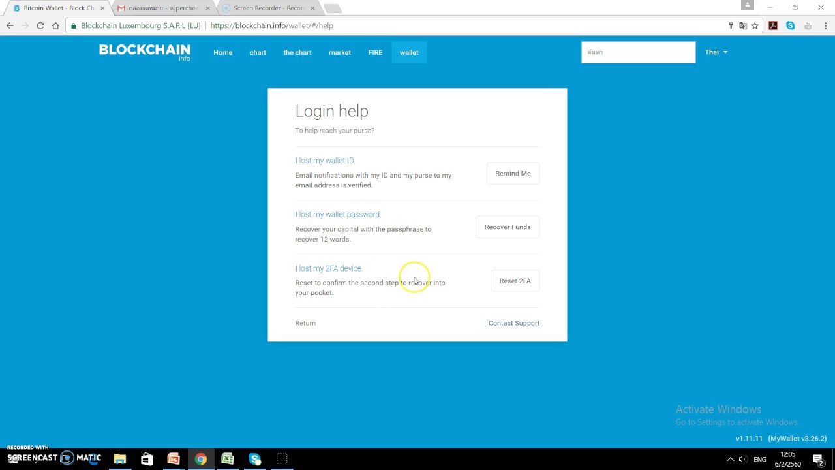The image size is (835, 470).
Task: Open Excel from the taskbar
Action: click(x=228, y=459)
